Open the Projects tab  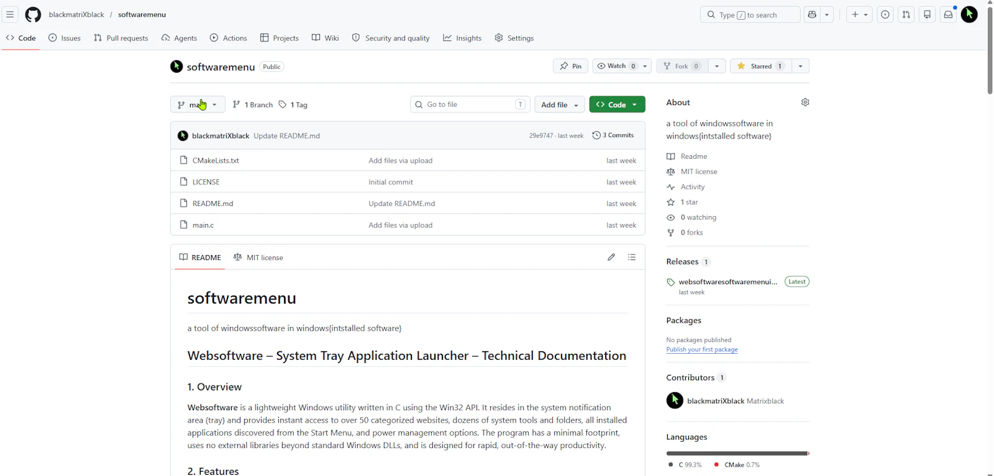pyautogui.click(x=280, y=38)
